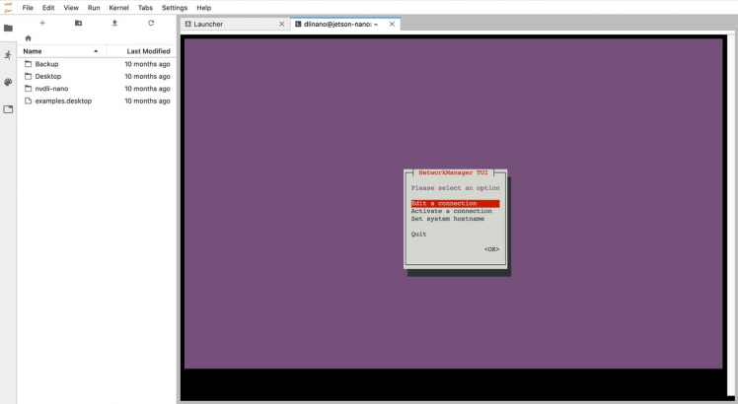Open the Settings menu

[x=175, y=8]
